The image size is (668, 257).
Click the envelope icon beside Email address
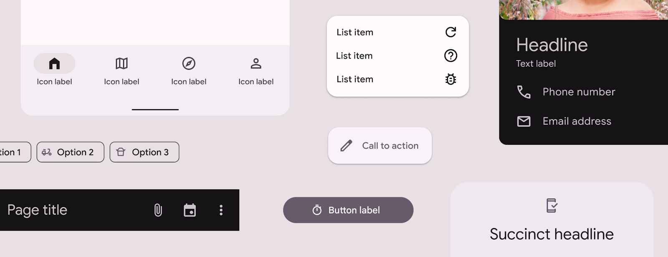click(x=524, y=121)
